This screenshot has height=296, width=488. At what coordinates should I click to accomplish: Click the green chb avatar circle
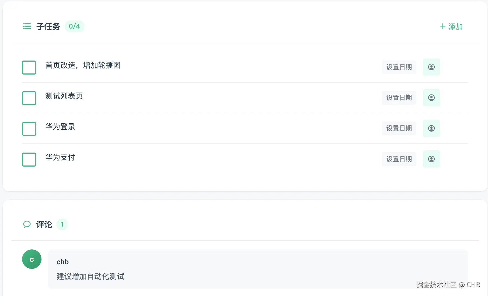(x=32, y=259)
